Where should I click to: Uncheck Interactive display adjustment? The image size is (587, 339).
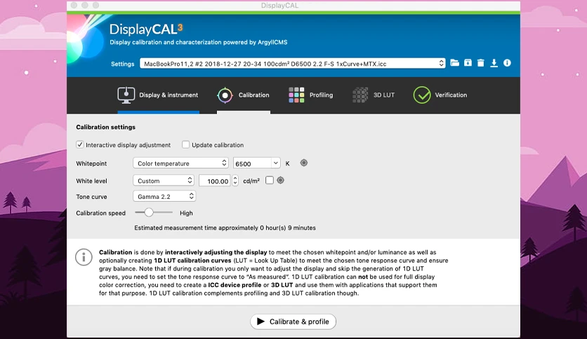click(80, 144)
